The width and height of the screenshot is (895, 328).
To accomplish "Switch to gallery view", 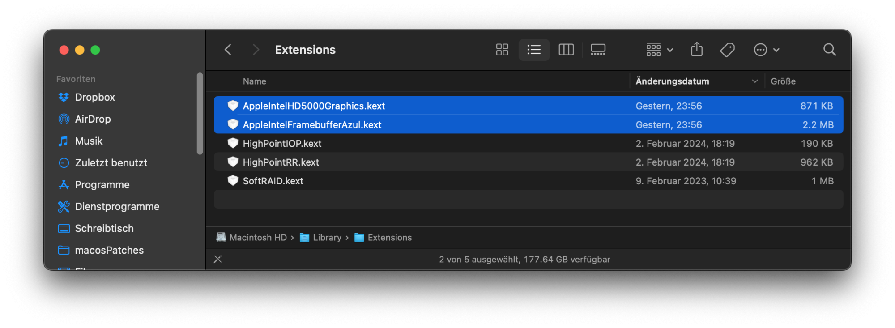I will (x=598, y=50).
